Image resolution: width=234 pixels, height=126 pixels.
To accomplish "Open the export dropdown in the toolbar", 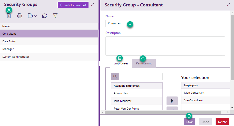I will pyautogui.click(x=32, y=16).
